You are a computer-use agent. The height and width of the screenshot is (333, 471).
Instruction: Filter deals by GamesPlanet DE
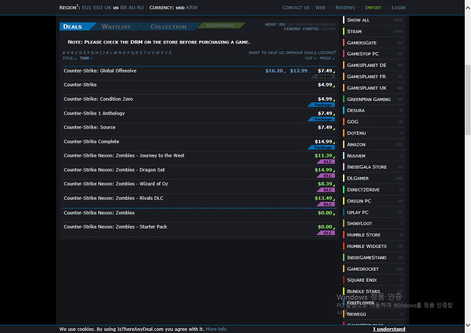(x=374, y=65)
